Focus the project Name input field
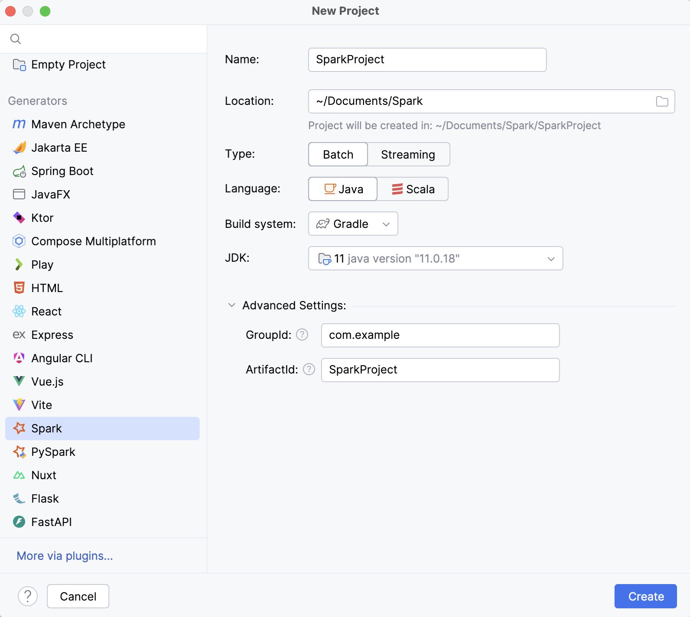The image size is (690, 617). pyautogui.click(x=427, y=60)
